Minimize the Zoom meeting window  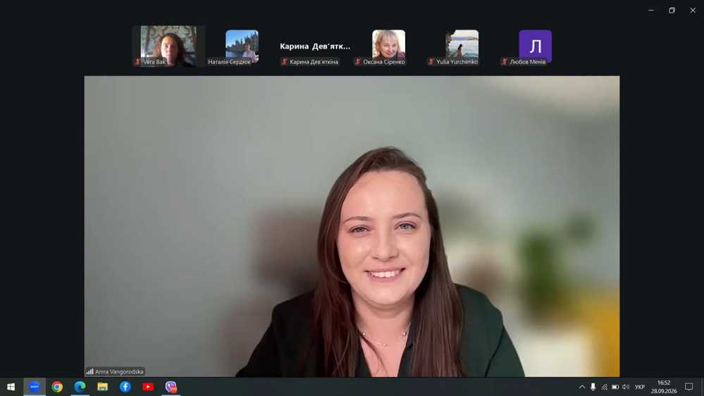tap(651, 11)
